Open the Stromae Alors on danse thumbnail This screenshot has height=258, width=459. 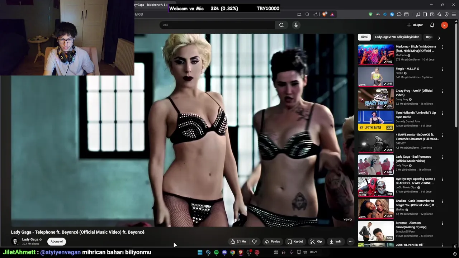click(x=376, y=231)
